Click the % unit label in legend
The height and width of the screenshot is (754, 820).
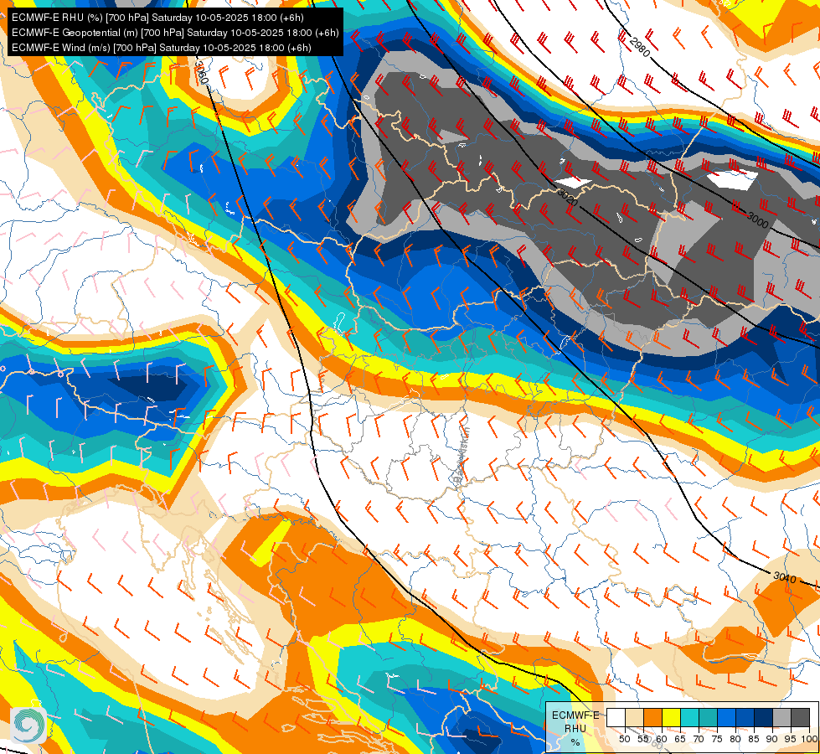click(x=575, y=742)
